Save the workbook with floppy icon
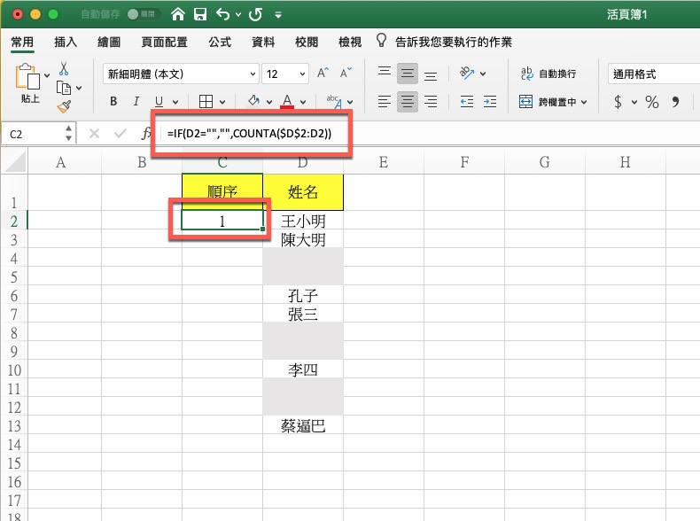Screen dimensions: 700x521 [200, 14]
